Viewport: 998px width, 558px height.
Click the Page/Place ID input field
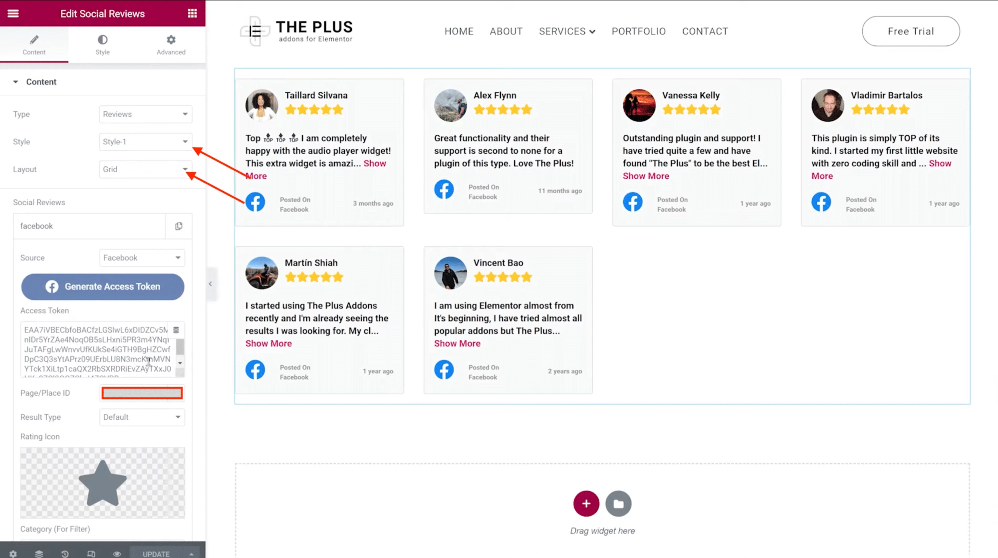tap(142, 393)
